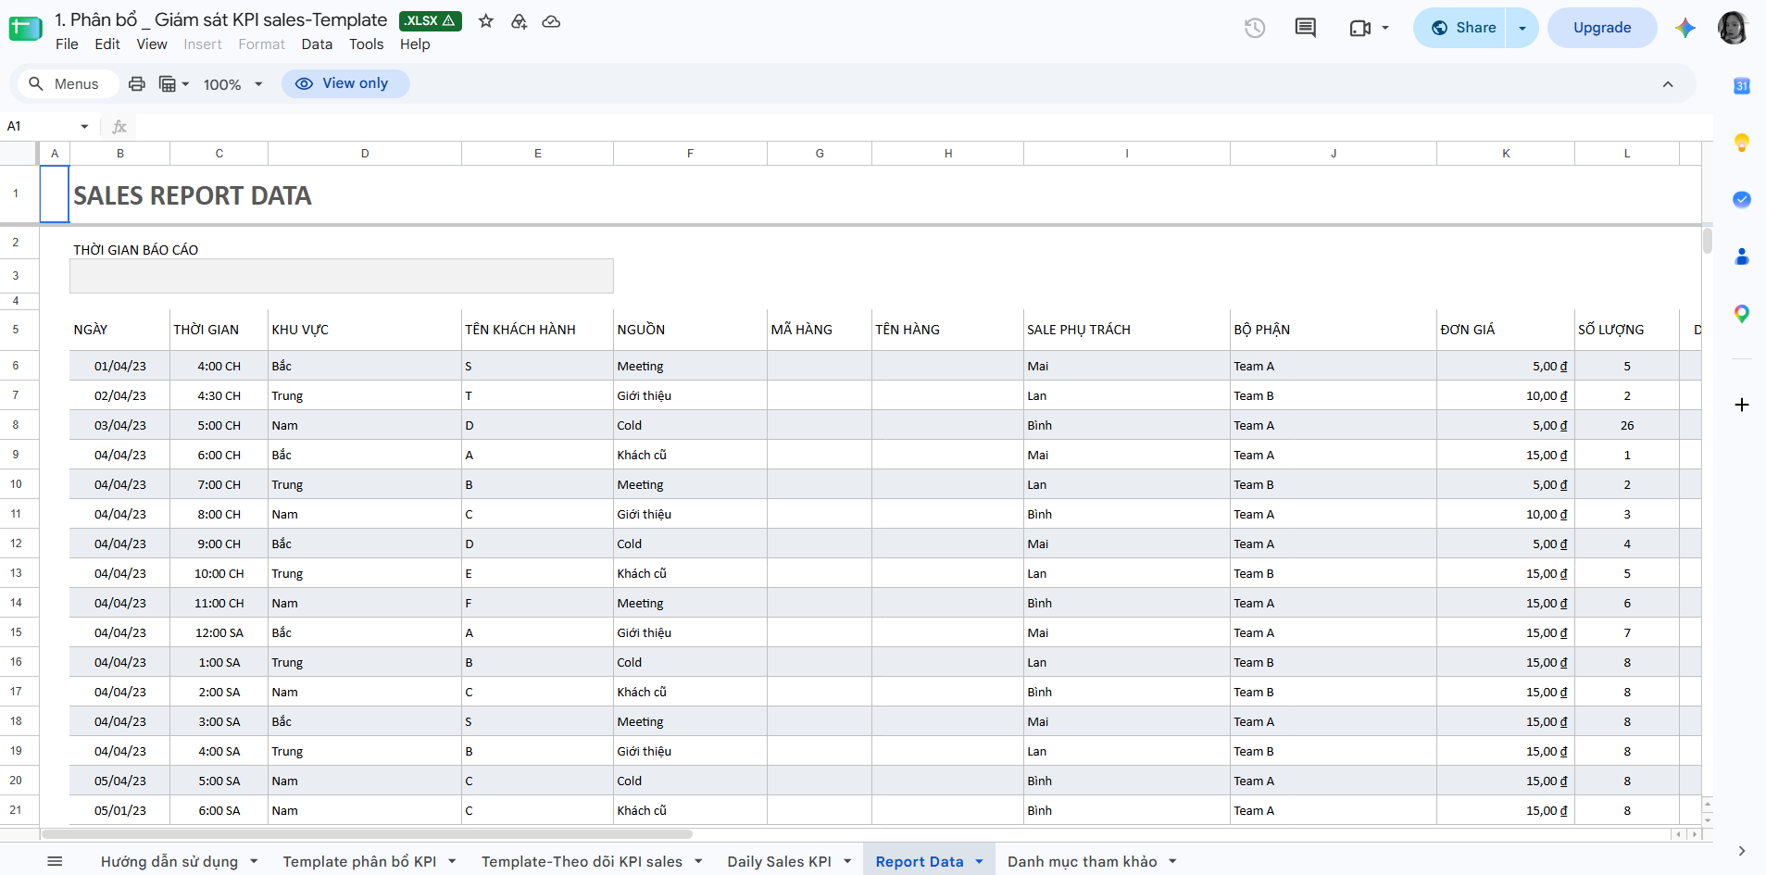
Task: Open the zoom 100% dropdown
Action: click(x=233, y=84)
